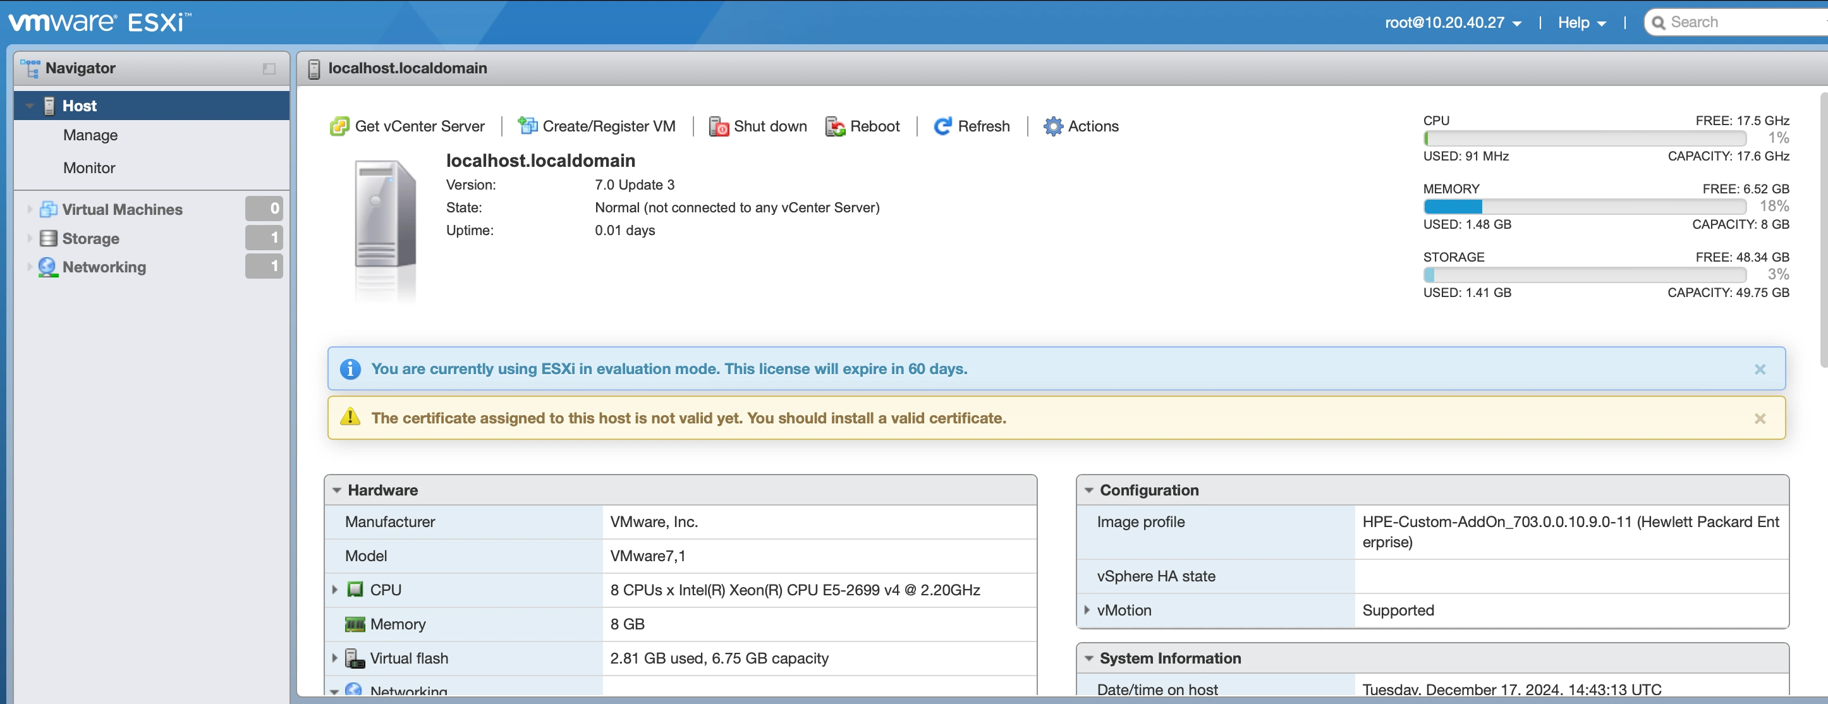Screen dimensions: 1828x704
Task: Dismiss the evaluation mode notification
Action: tap(1759, 368)
